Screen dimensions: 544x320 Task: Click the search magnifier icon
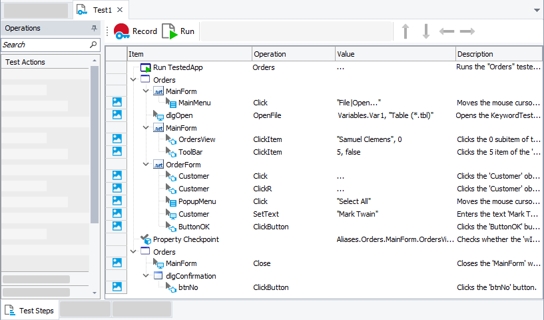(93, 45)
